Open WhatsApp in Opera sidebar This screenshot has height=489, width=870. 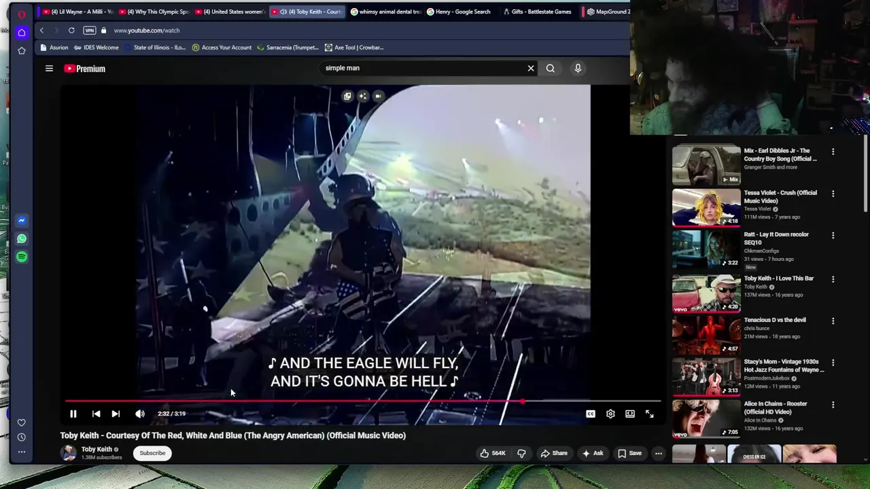click(x=22, y=238)
